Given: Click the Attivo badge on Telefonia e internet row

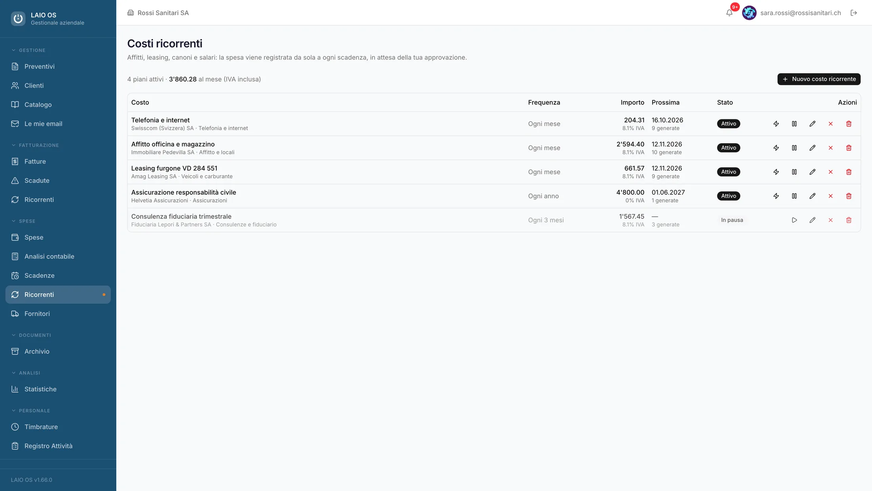Looking at the screenshot, I should (729, 124).
